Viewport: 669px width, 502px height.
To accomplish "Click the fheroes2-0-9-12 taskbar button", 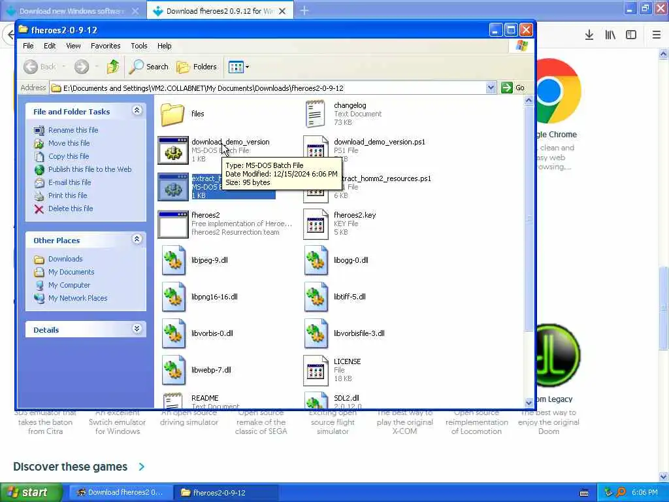I will [x=226, y=493].
